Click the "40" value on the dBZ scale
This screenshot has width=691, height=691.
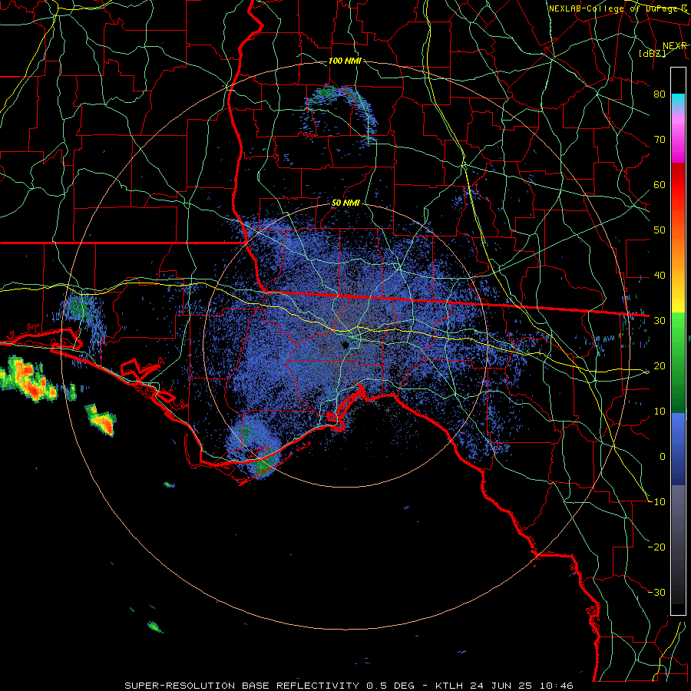(660, 276)
